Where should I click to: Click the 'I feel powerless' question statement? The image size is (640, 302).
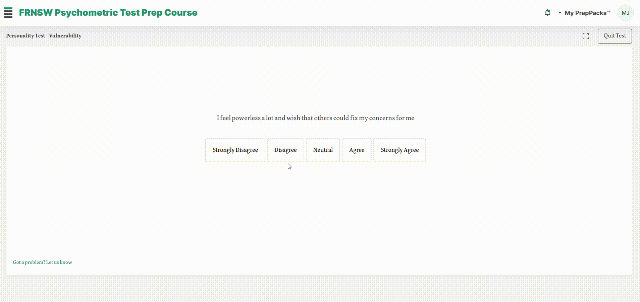[x=315, y=118]
